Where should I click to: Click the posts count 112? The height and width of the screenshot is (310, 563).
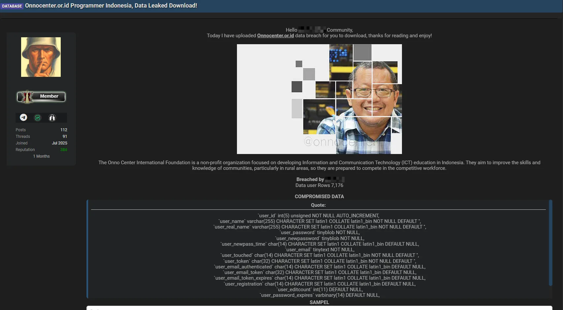point(64,130)
